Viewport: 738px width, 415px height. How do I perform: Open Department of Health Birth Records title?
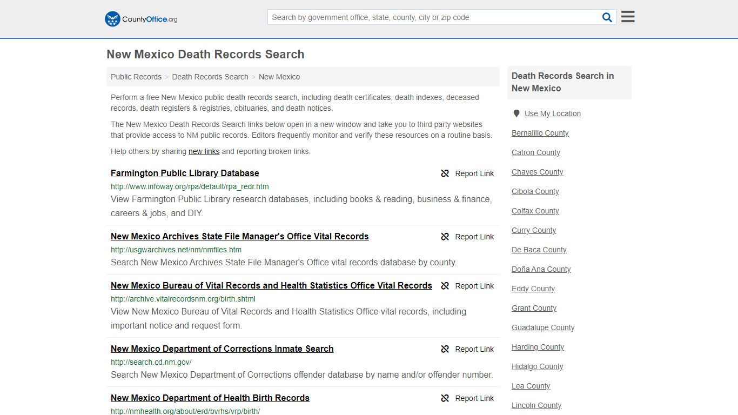[210, 398]
